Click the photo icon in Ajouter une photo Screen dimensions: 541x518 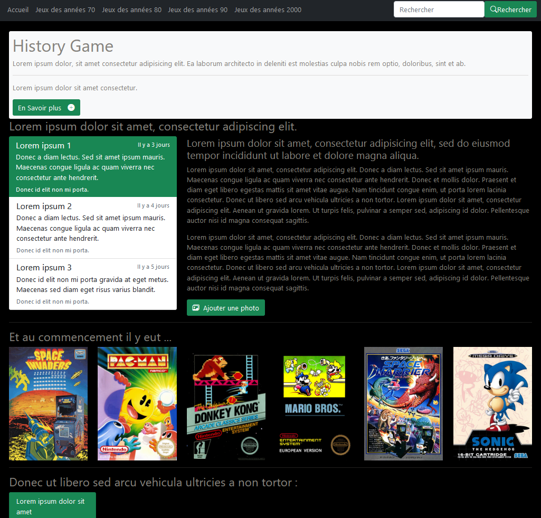point(196,308)
